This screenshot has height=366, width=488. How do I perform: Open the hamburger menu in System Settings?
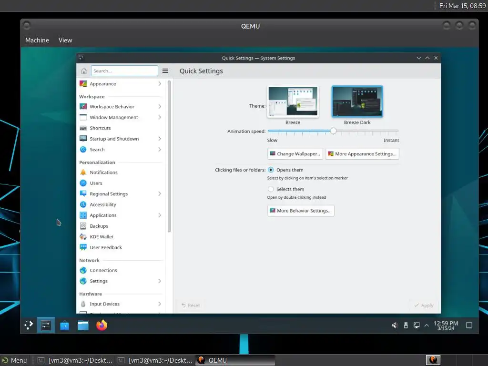[165, 71]
